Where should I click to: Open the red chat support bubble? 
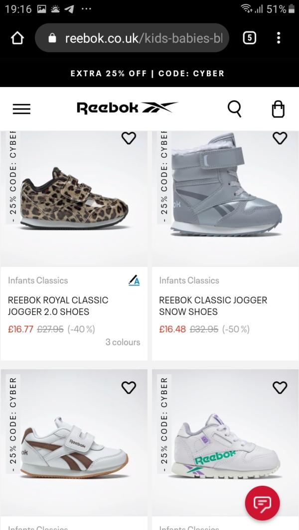pyautogui.click(x=262, y=503)
